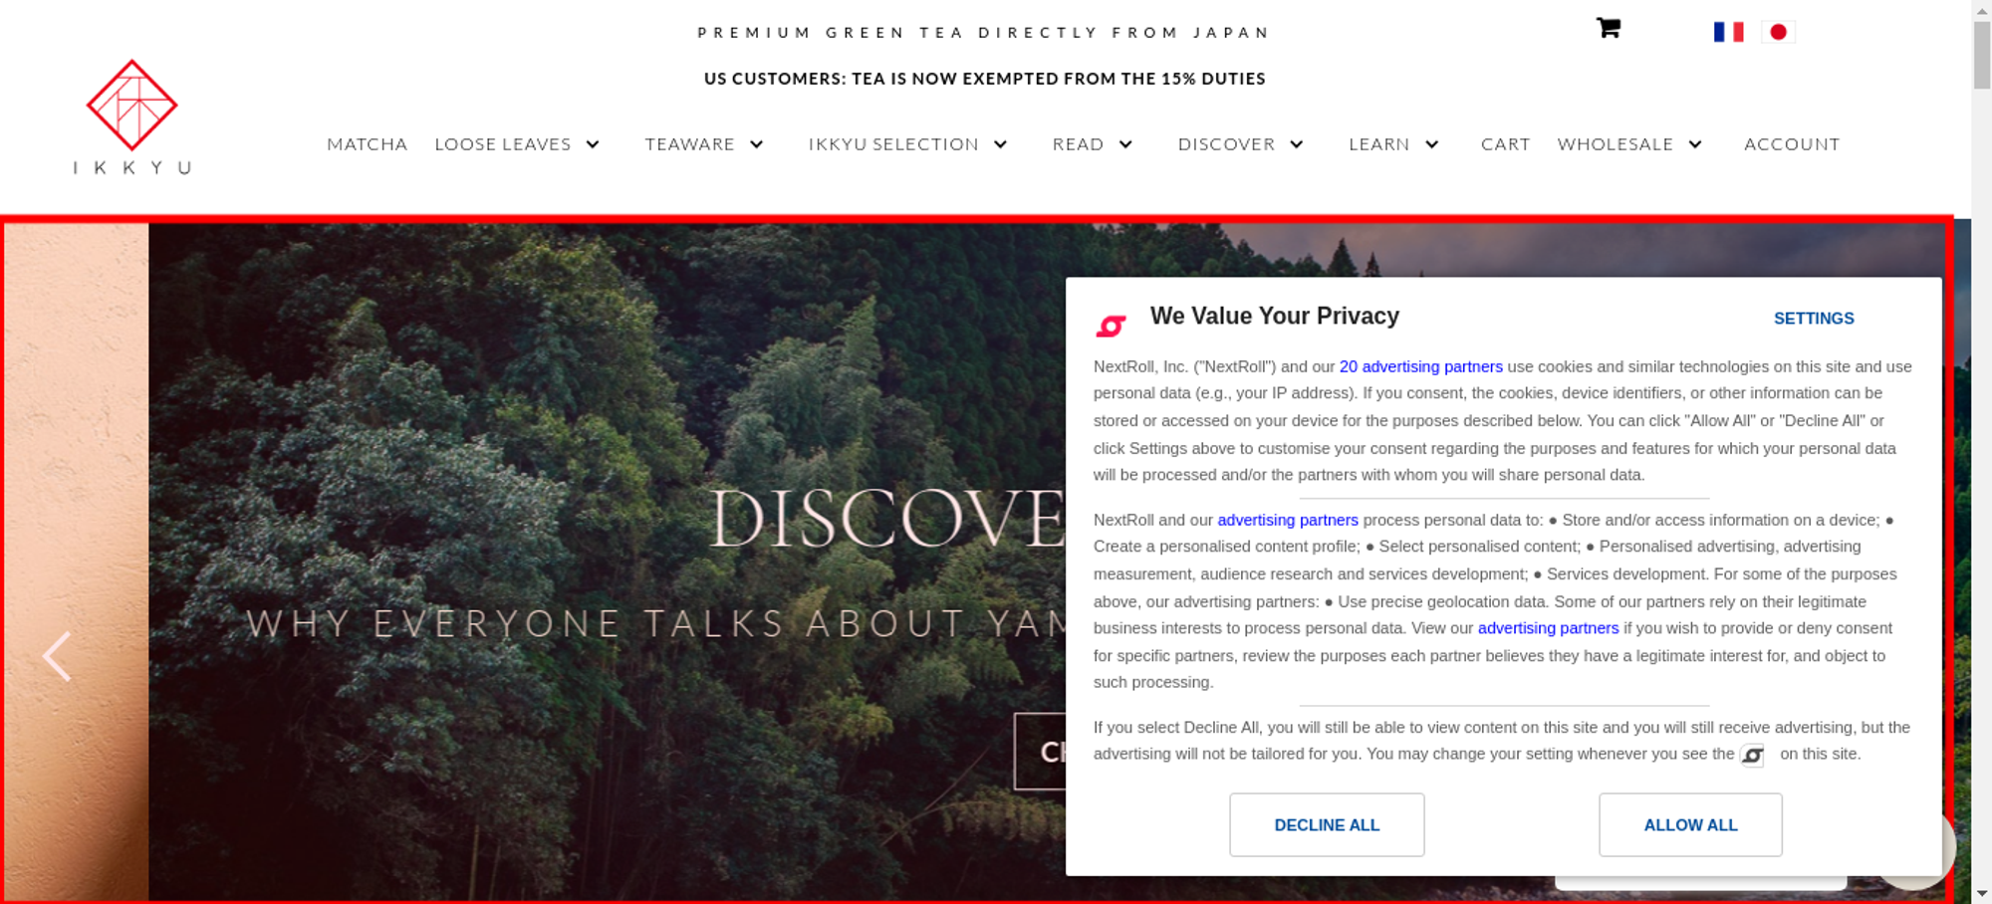Image resolution: width=1992 pixels, height=904 pixels.
Task: Go to previous slide arrow
Action: pos(57,657)
